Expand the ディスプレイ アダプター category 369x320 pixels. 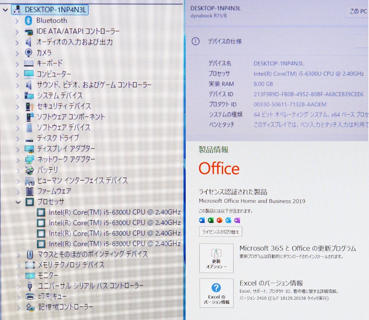[x=18, y=150]
